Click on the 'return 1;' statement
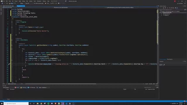 [x=25, y=77]
